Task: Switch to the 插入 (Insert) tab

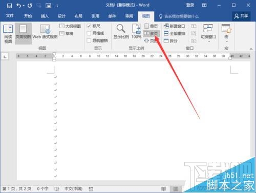Action: [45, 16]
